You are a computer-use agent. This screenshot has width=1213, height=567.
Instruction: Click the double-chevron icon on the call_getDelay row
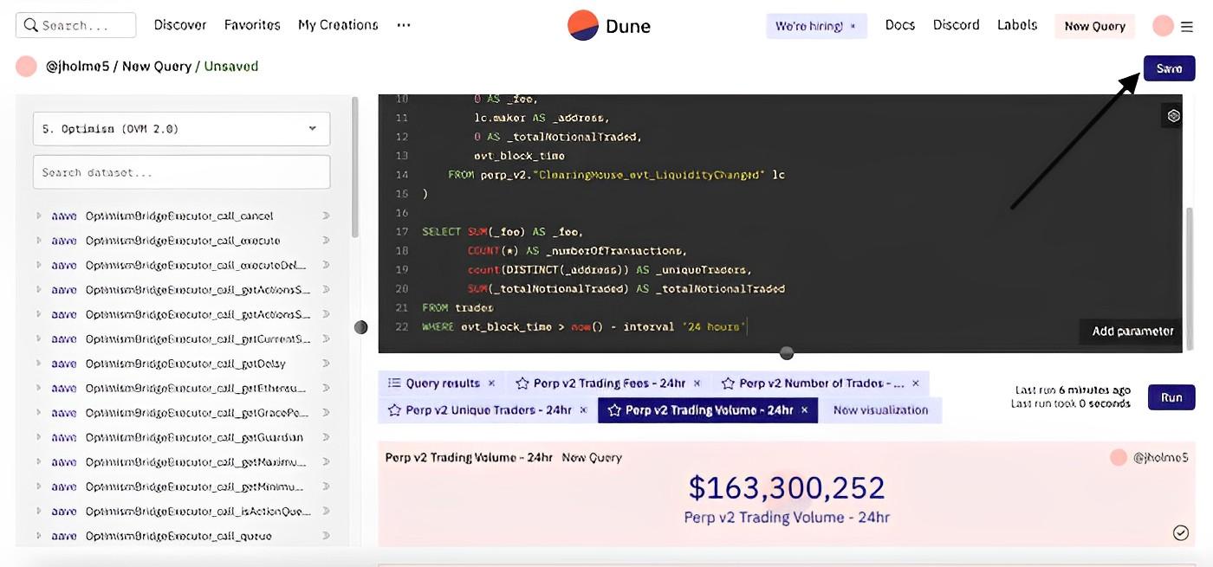click(326, 364)
